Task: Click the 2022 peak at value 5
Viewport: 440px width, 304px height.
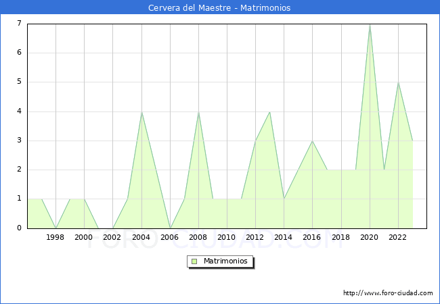Action: click(x=398, y=82)
